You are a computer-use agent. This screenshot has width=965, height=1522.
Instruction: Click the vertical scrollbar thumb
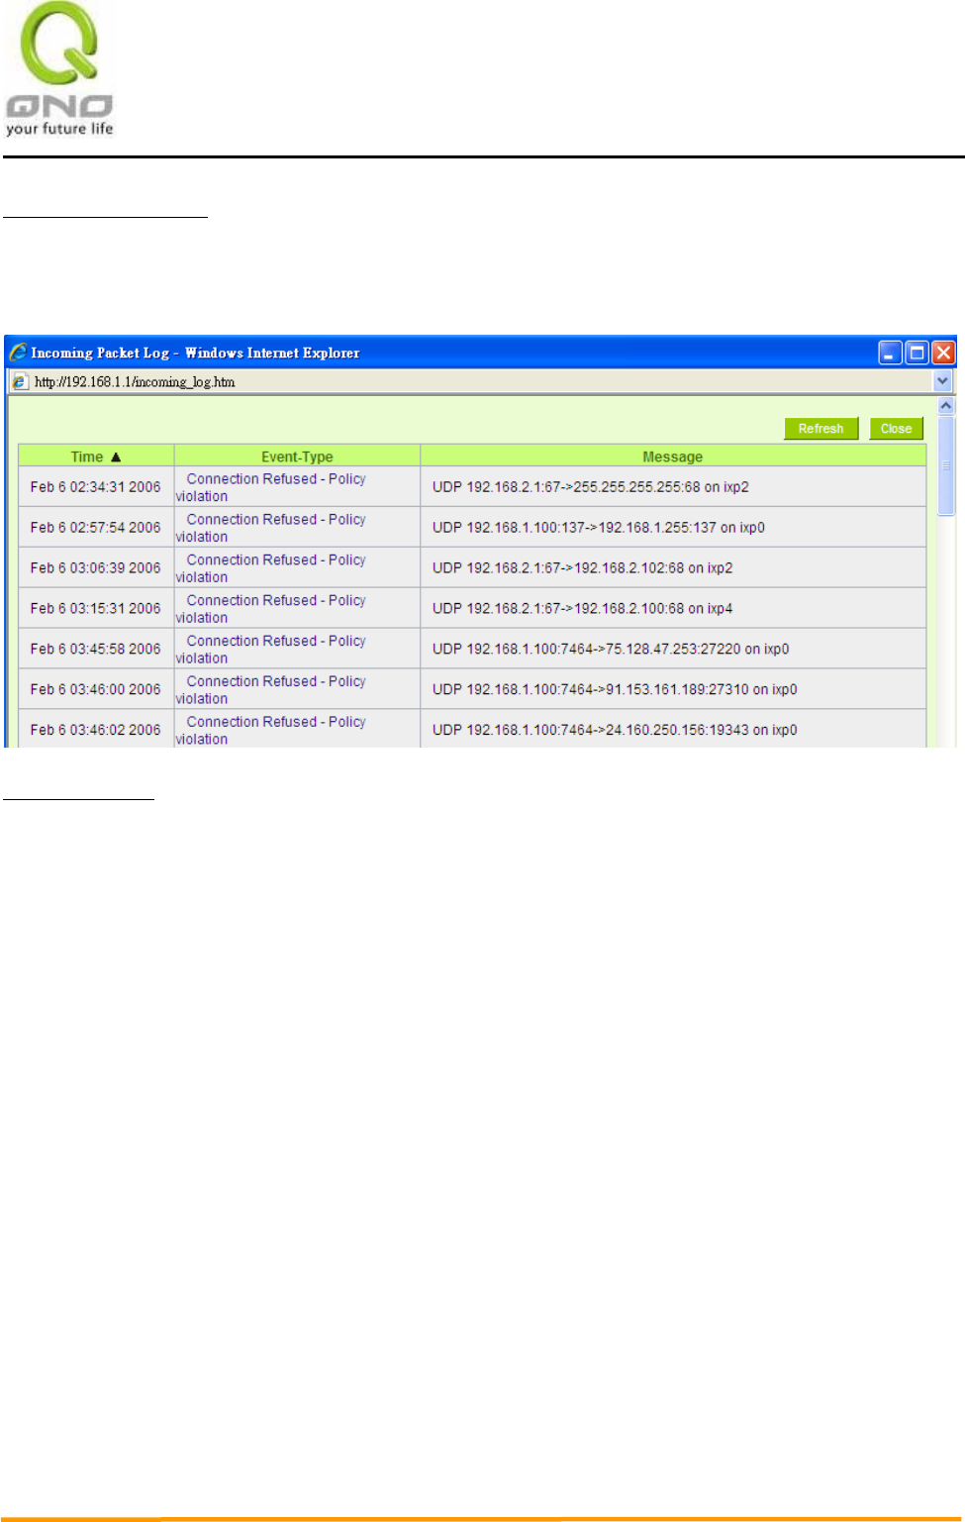946,465
